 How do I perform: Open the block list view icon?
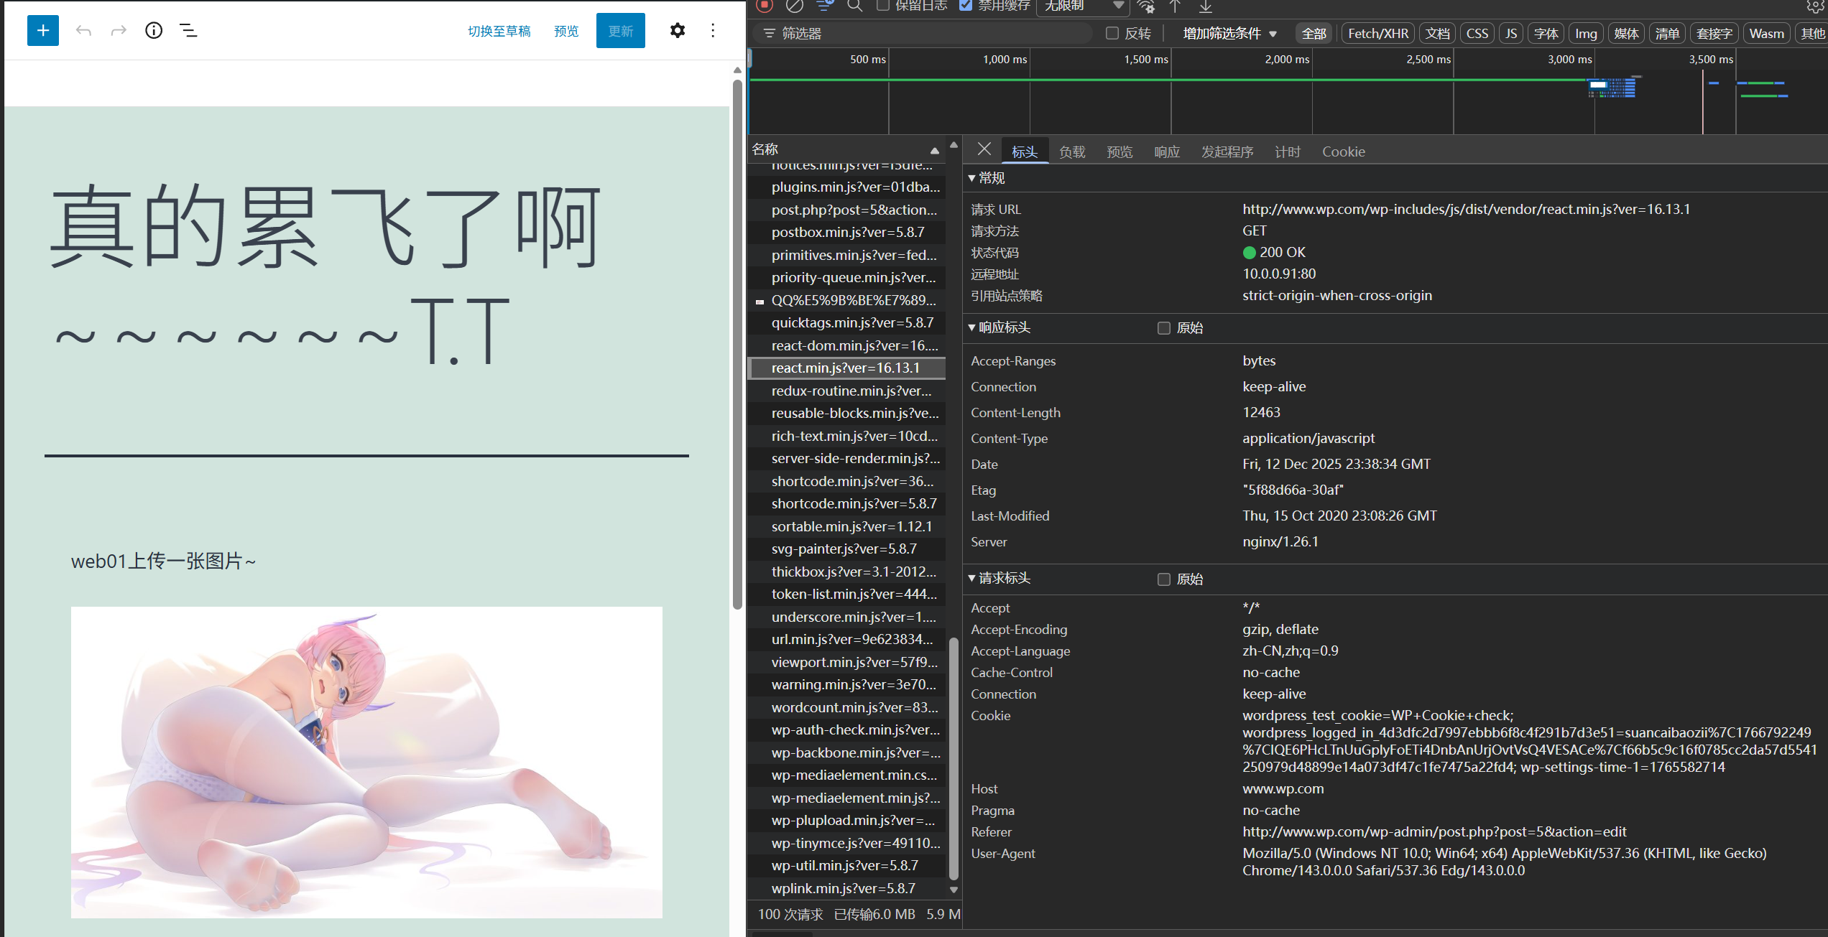(188, 31)
